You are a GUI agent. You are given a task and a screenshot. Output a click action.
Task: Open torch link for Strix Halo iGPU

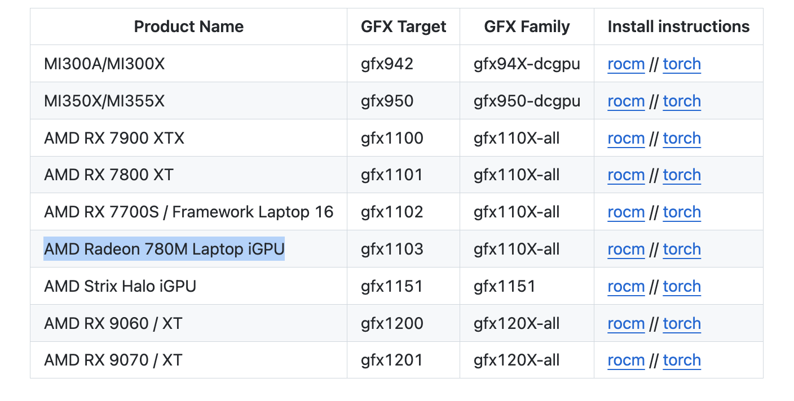tap(682, 287)
